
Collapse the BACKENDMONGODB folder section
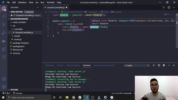(x=9, y=19)
